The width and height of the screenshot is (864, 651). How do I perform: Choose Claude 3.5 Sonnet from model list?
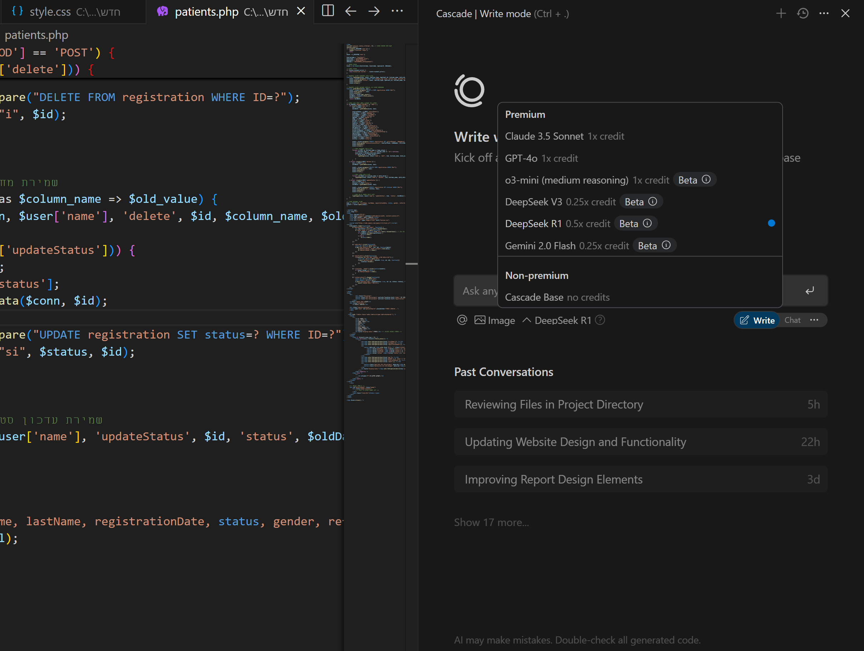point(544,136)
